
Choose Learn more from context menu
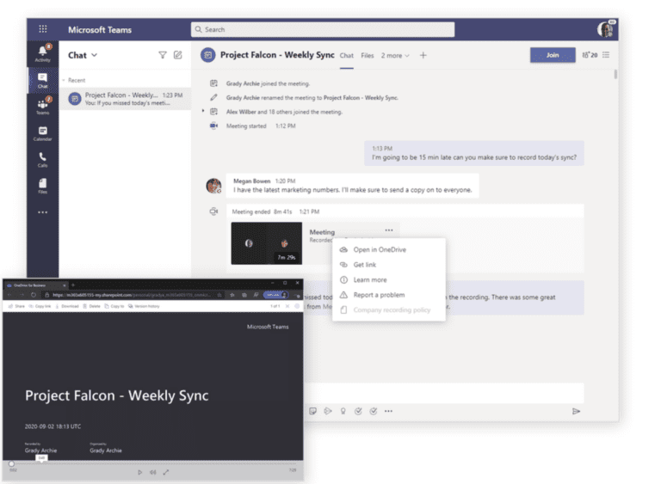click(389, 279)
